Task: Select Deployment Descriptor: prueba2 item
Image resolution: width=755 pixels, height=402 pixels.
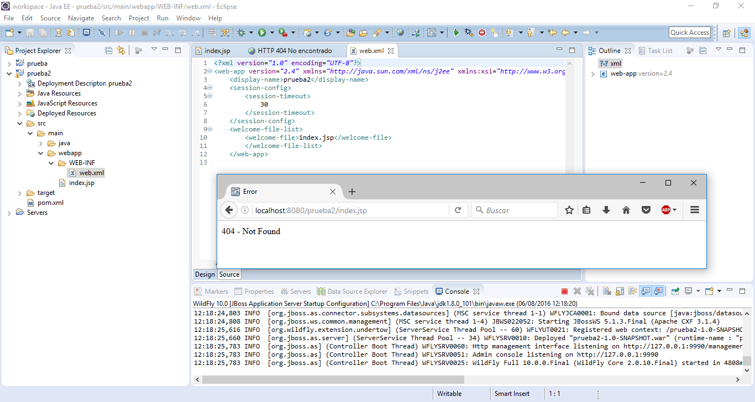Action: [x=79, y=83]
